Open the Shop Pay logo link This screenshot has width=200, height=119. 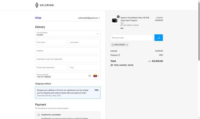(x=38, y=18)
